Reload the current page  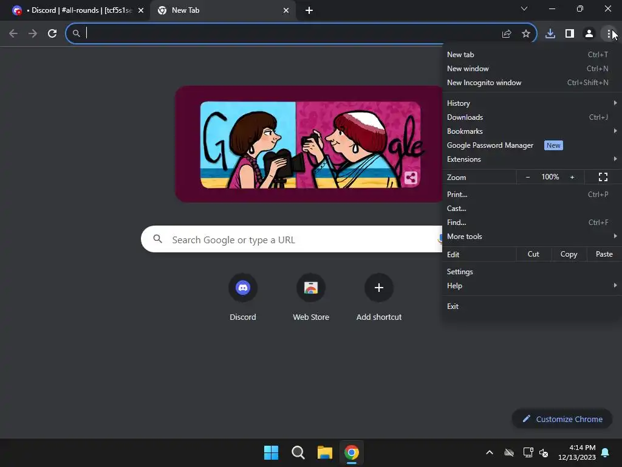52,33
